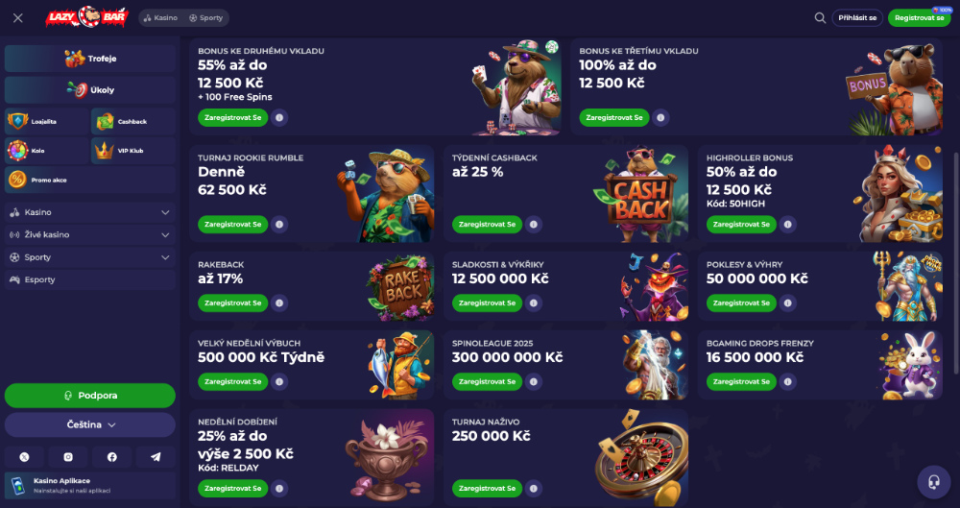Viewport: 960px width, 508px height.
Task: Open the Instagram social icon
Action: click(x=68, y=457)
